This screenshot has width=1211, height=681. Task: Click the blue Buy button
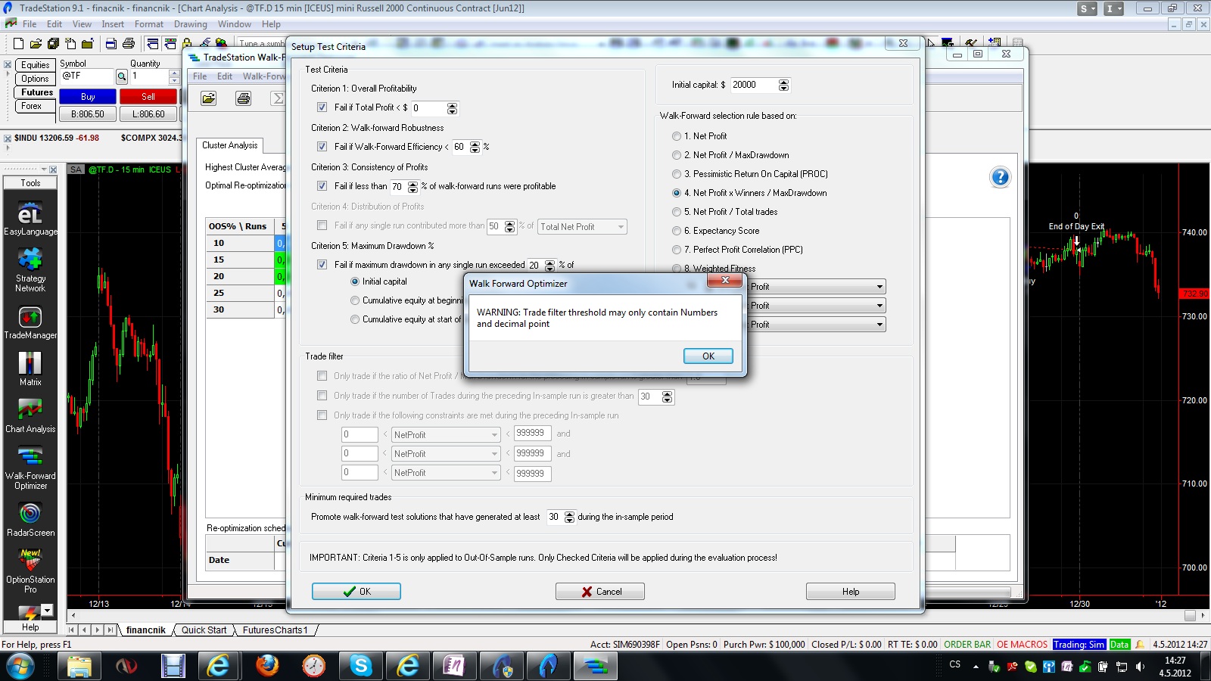(88, 97)
